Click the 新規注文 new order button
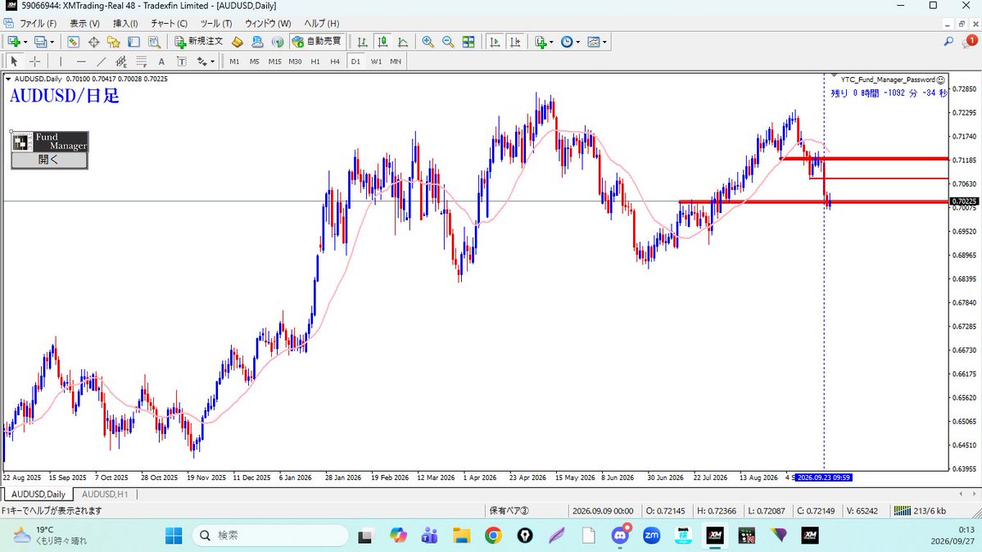Viewport: 982px width, 552px height. pos(198,42)
